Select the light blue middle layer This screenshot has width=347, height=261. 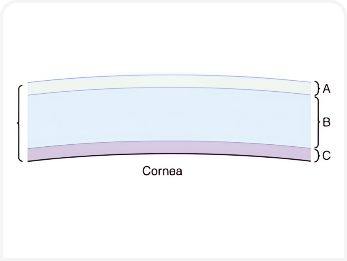coord(169,116)
